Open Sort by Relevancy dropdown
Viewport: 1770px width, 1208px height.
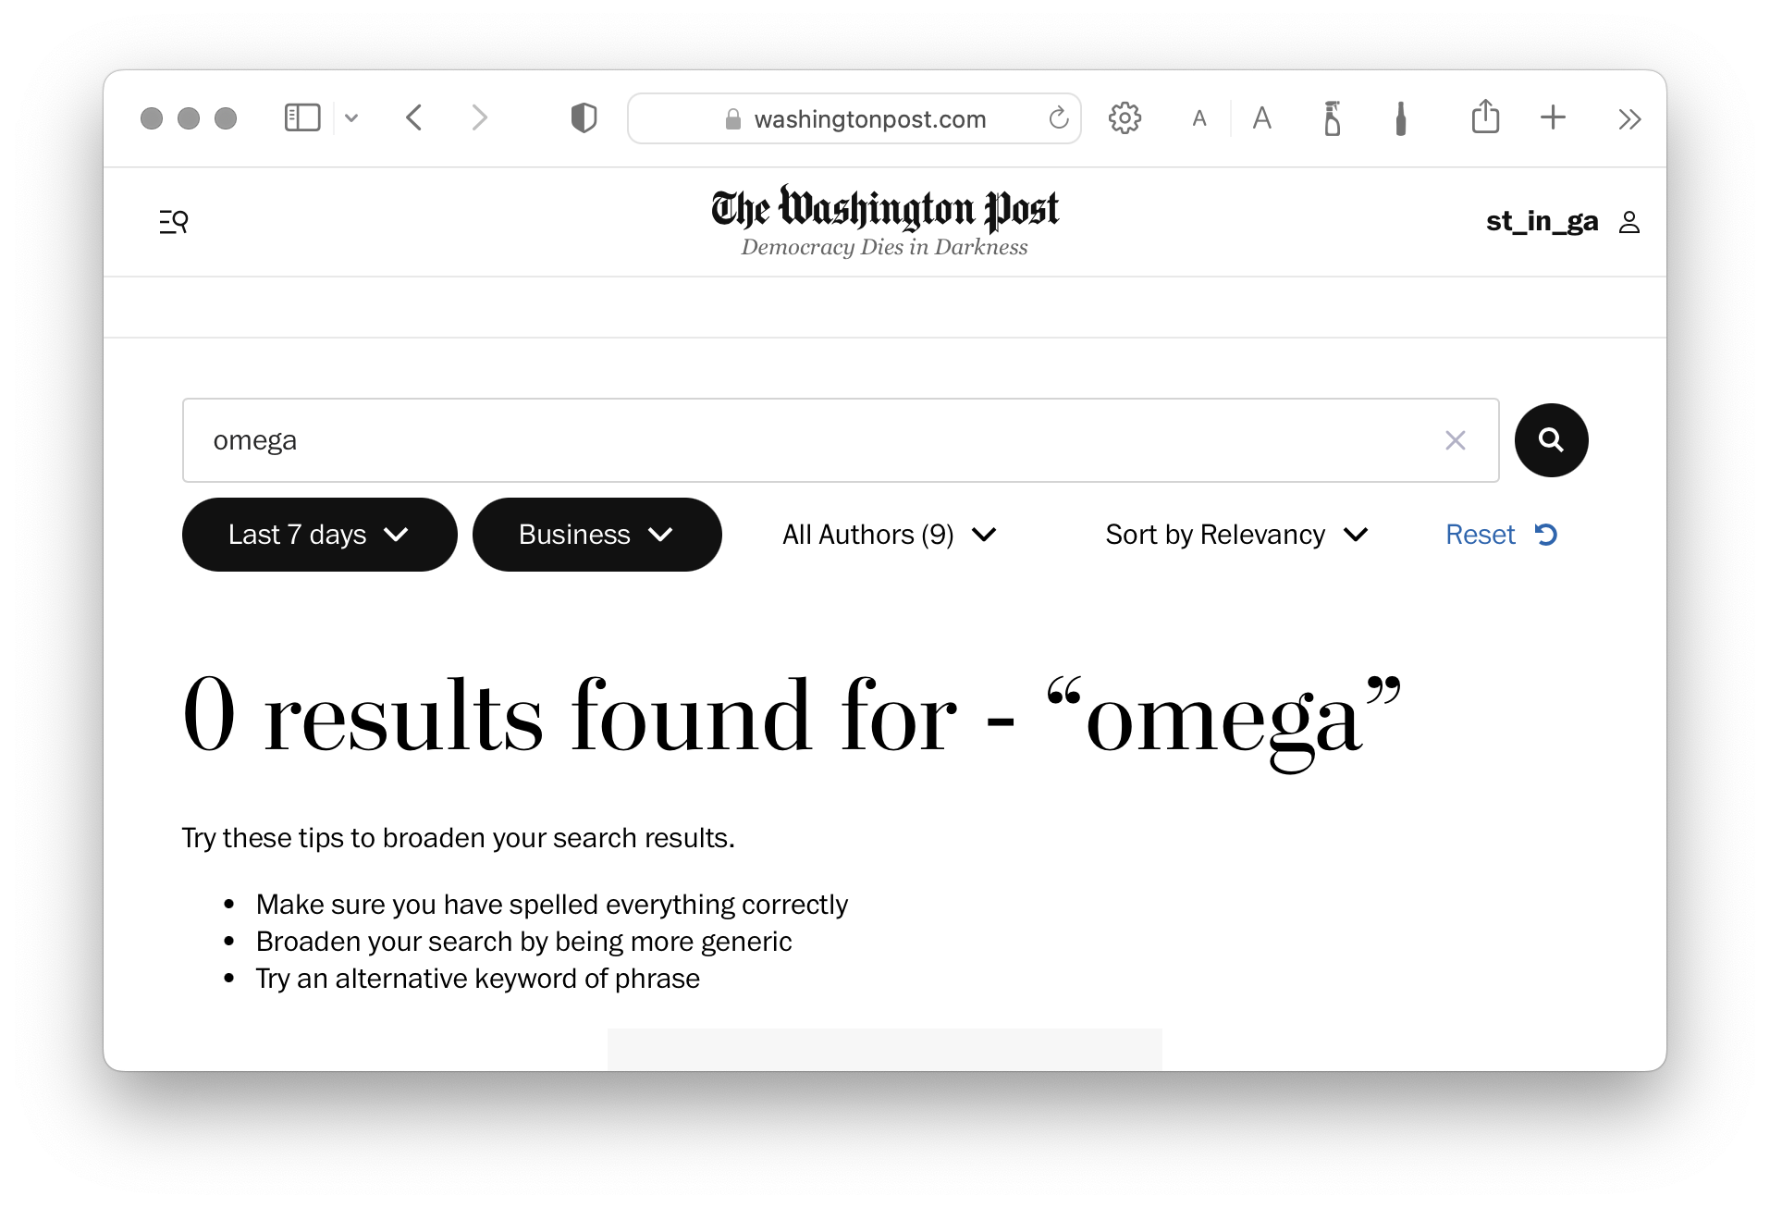pos(1235,535)
